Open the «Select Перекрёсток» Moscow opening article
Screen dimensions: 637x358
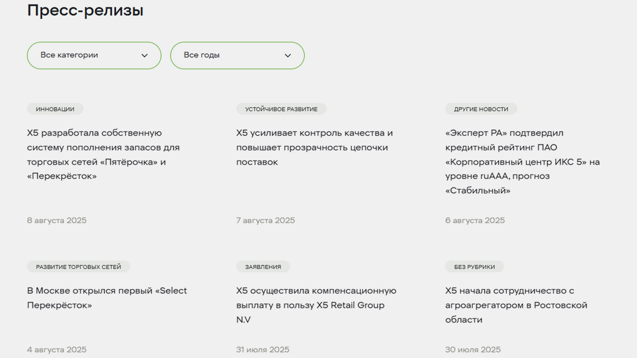pyautogui.click(x=107, y=298)
